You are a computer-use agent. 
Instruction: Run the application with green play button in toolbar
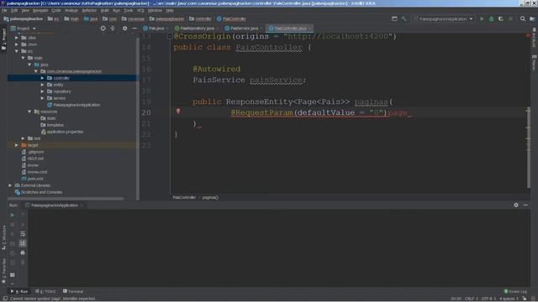click(x=482, y=18)
